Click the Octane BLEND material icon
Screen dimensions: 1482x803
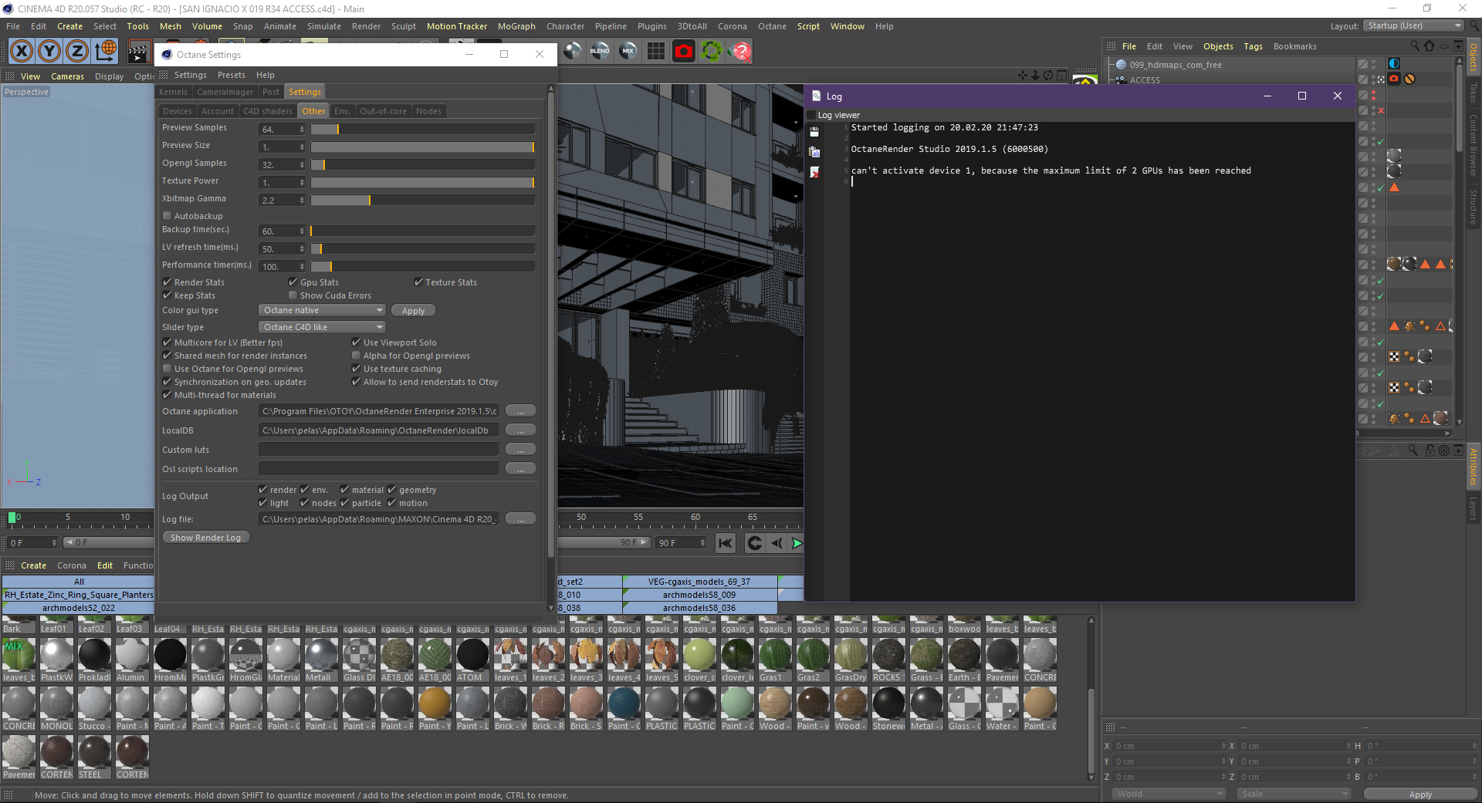600,52
